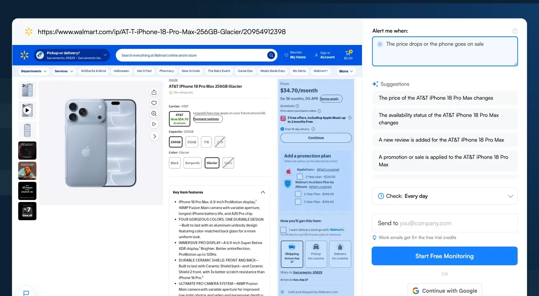Check the Walmart 2-Year Plan $149.00 box
Image resolution: width=539 pixels, height=296 pixels.
(x=298, y=194)
